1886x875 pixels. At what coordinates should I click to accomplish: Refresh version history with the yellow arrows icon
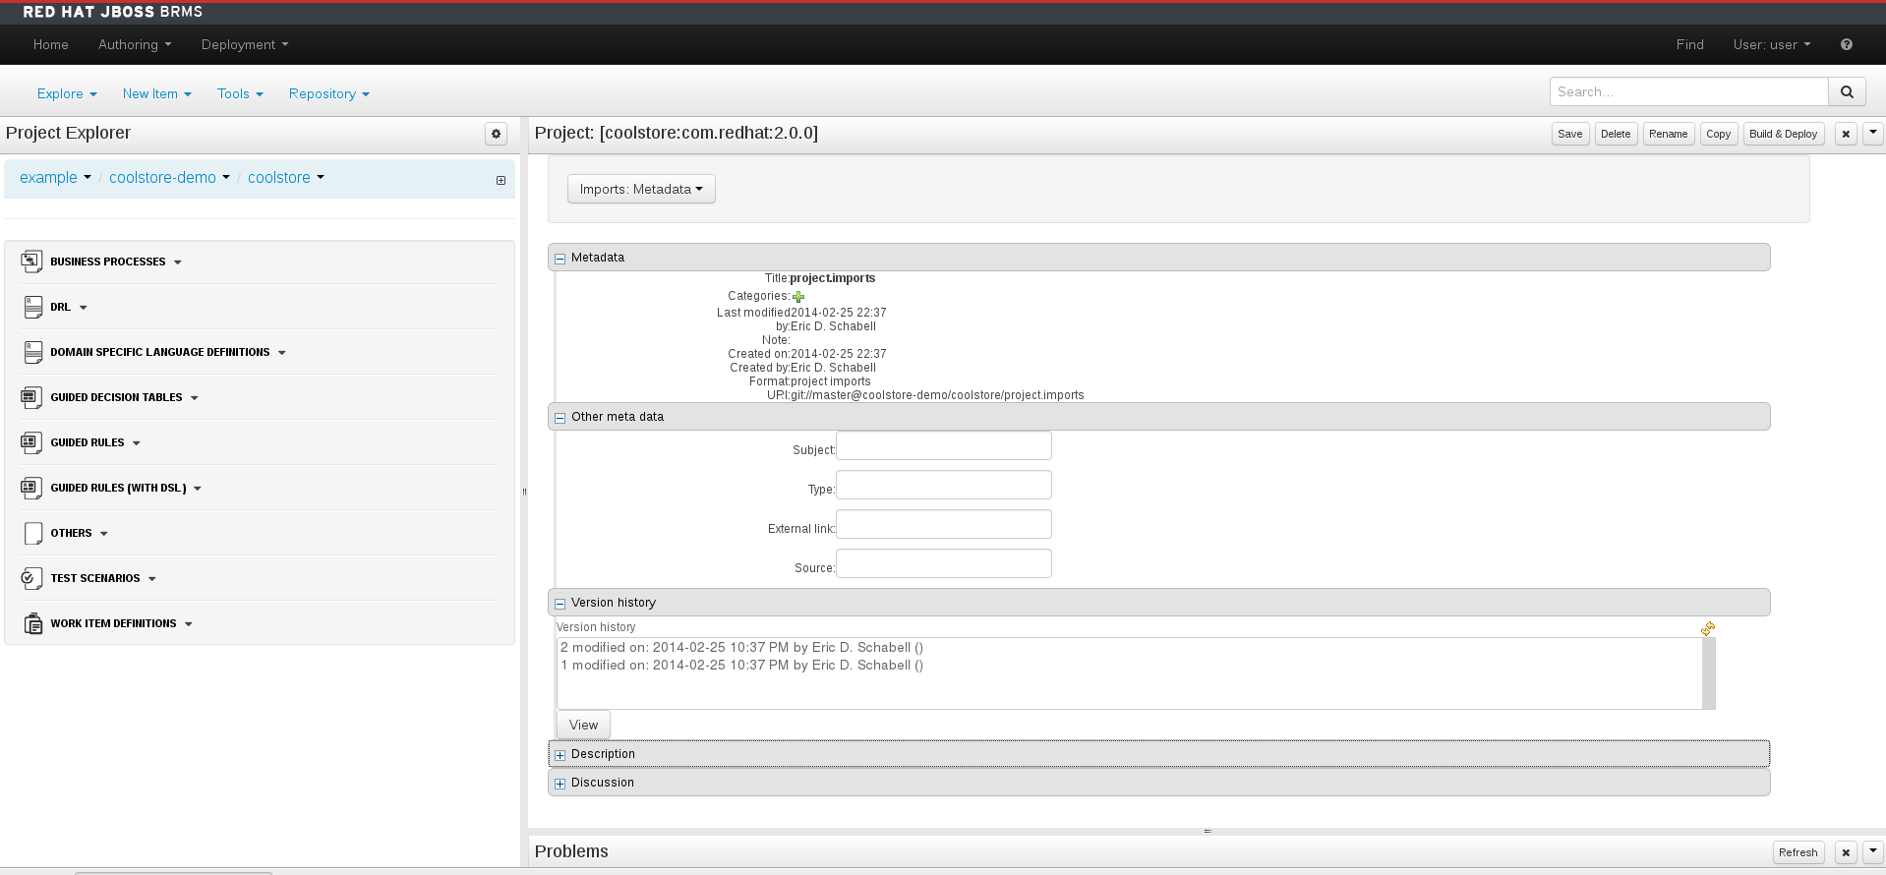(x=1708, y=628)
